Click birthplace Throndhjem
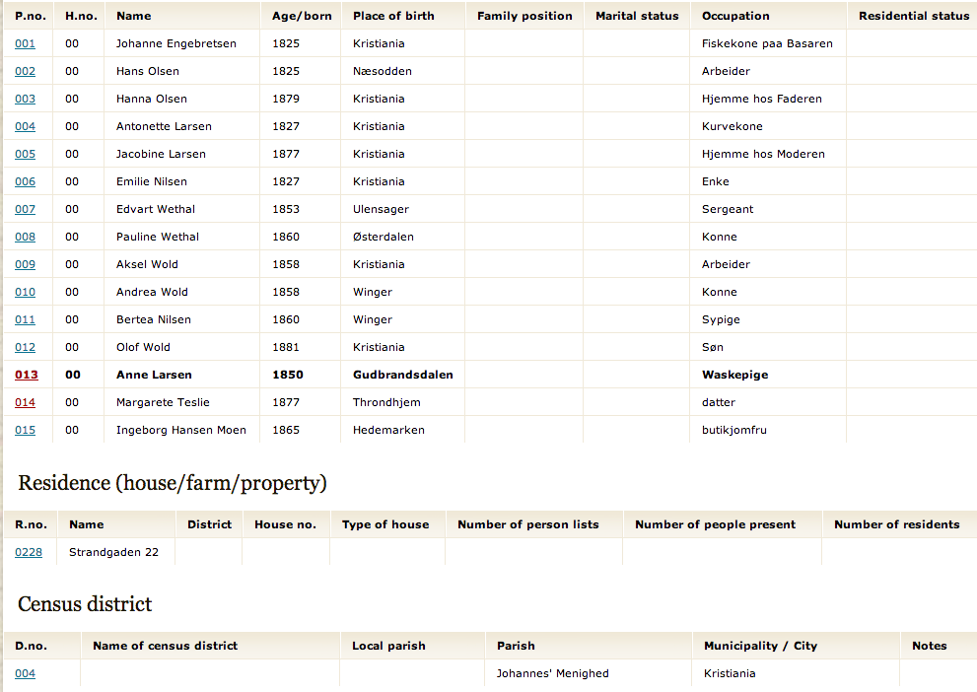The width and height of the screenshot is (977, 692). [386, 402]
